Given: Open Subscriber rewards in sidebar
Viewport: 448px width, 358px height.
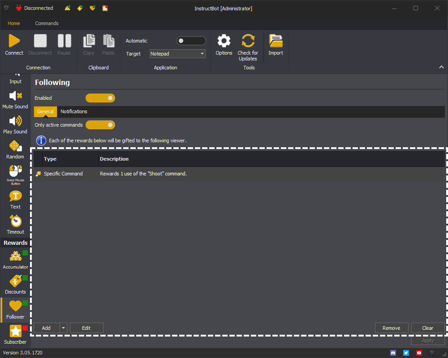Looking at the screenshot, I should (x=15, y=335).
